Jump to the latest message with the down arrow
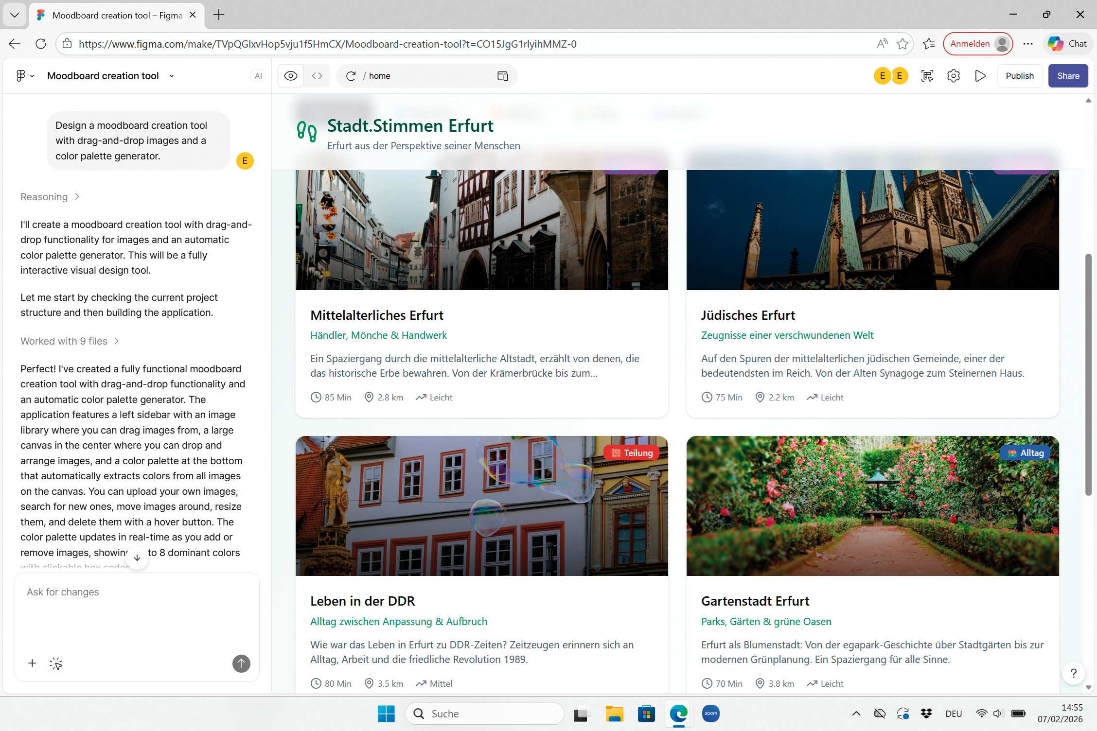Viewport: 1097px width, 731px height. 137,557
